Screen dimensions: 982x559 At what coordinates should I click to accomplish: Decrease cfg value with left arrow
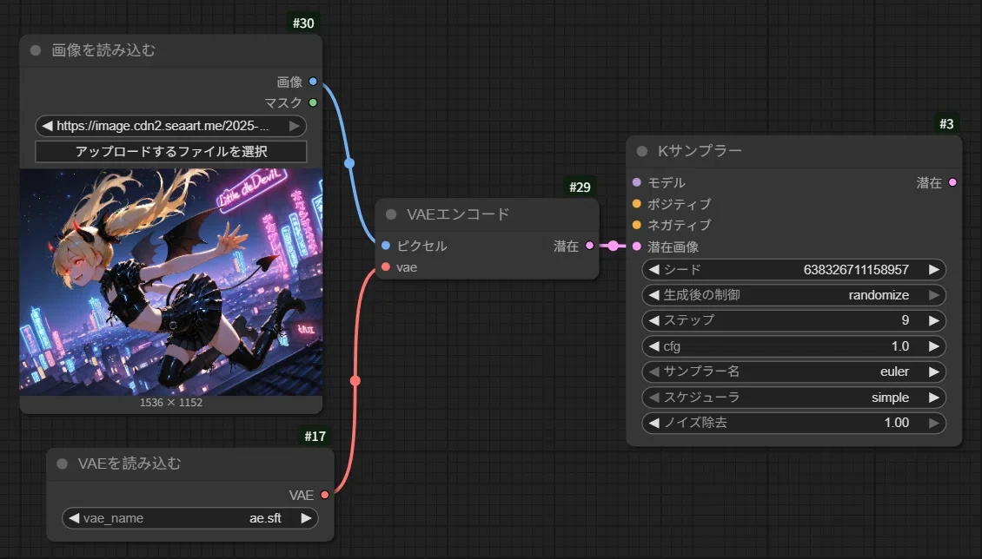coord(654,346)
